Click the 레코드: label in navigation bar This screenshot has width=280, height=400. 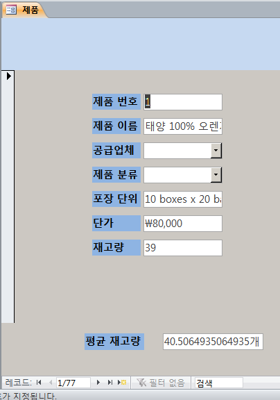(18, 383)
